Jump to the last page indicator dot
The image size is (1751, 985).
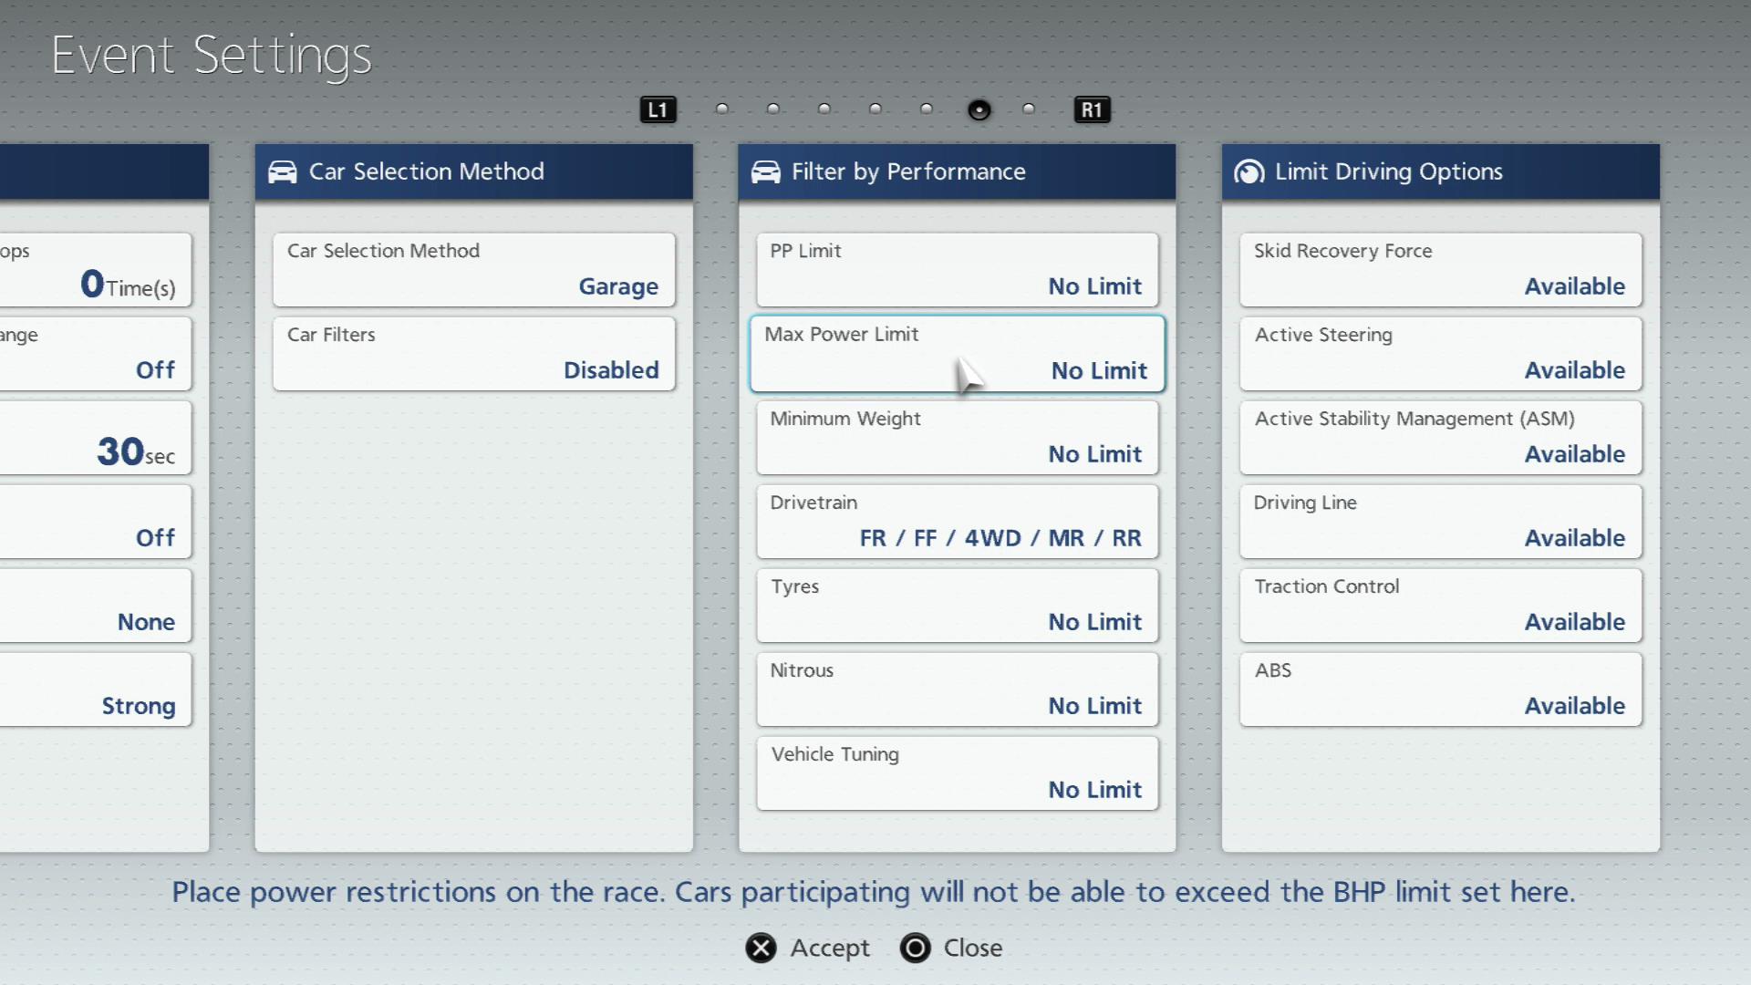[1029, 109]
